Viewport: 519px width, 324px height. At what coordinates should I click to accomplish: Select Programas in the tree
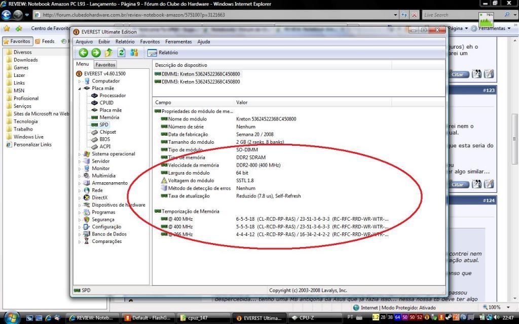[103, 212]
